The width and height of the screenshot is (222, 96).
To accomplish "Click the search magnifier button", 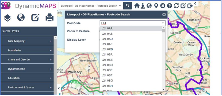I will (128, 6).
